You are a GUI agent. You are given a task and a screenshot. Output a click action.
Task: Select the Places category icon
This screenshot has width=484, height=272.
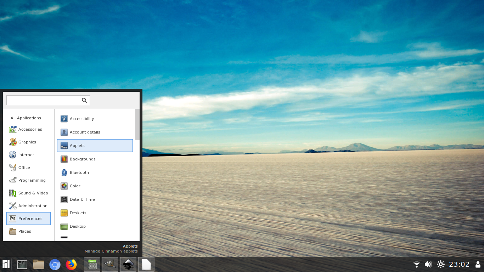coord(13,231)
